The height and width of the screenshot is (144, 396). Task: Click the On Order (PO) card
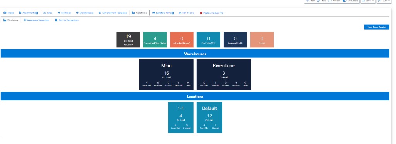[208, 40]
